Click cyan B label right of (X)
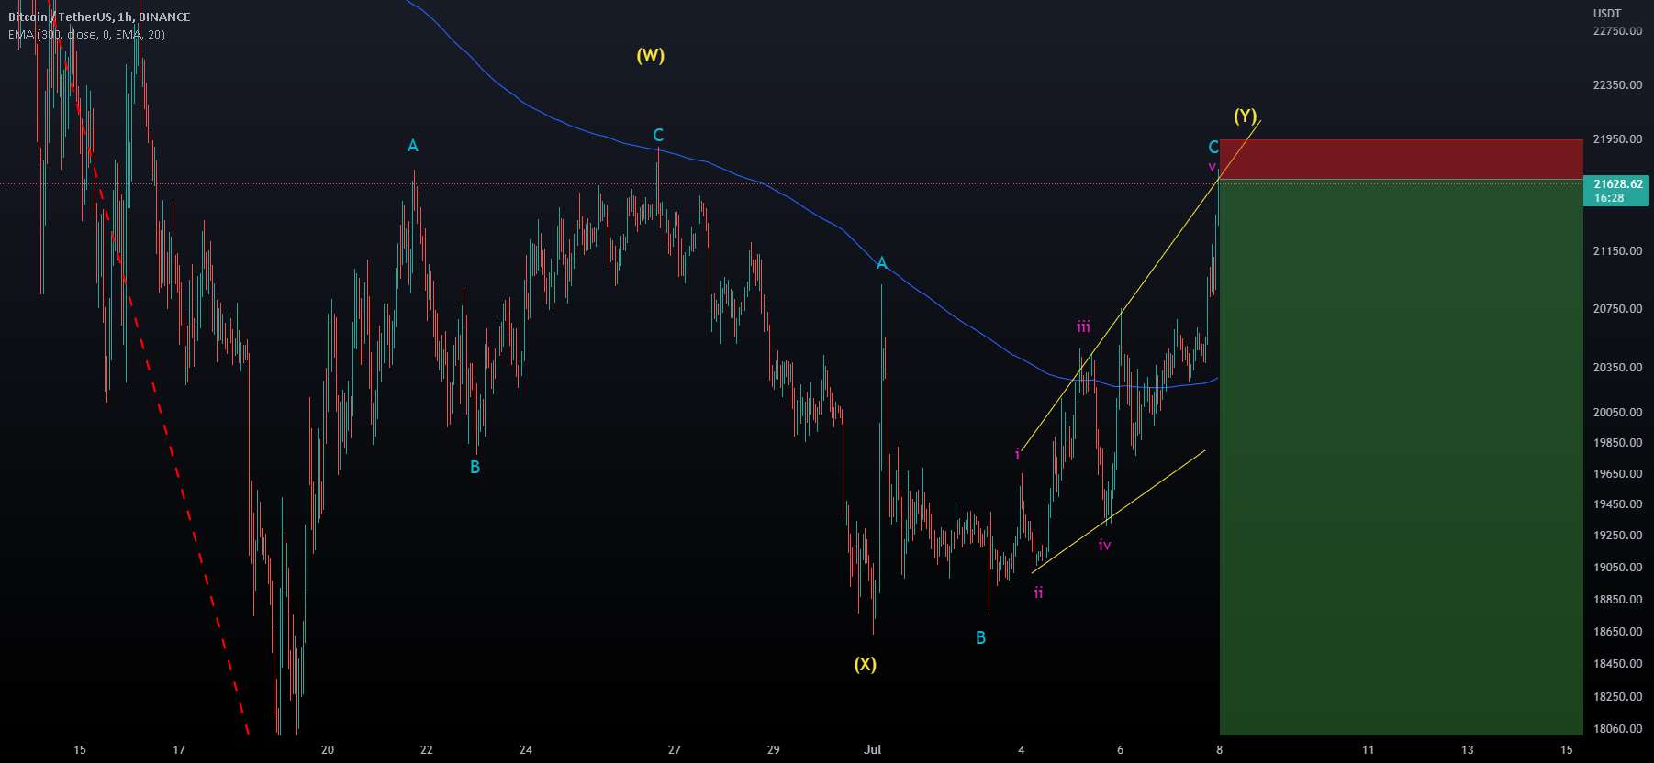Viewport: 1654px width, 763px height. click(980, 637)
